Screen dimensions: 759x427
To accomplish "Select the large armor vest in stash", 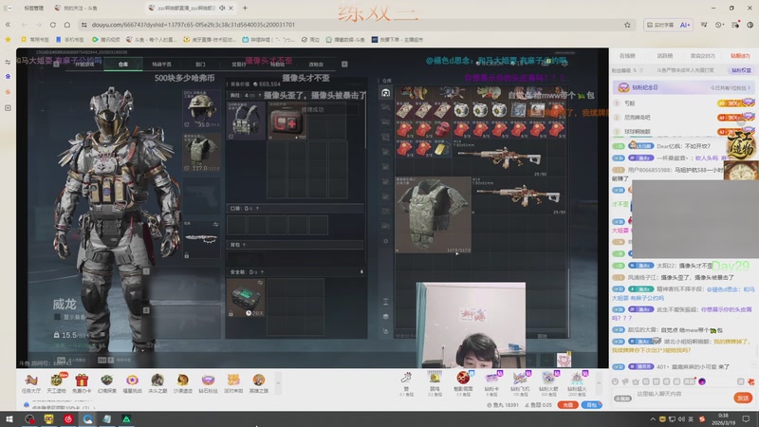I will pos(433,214).
